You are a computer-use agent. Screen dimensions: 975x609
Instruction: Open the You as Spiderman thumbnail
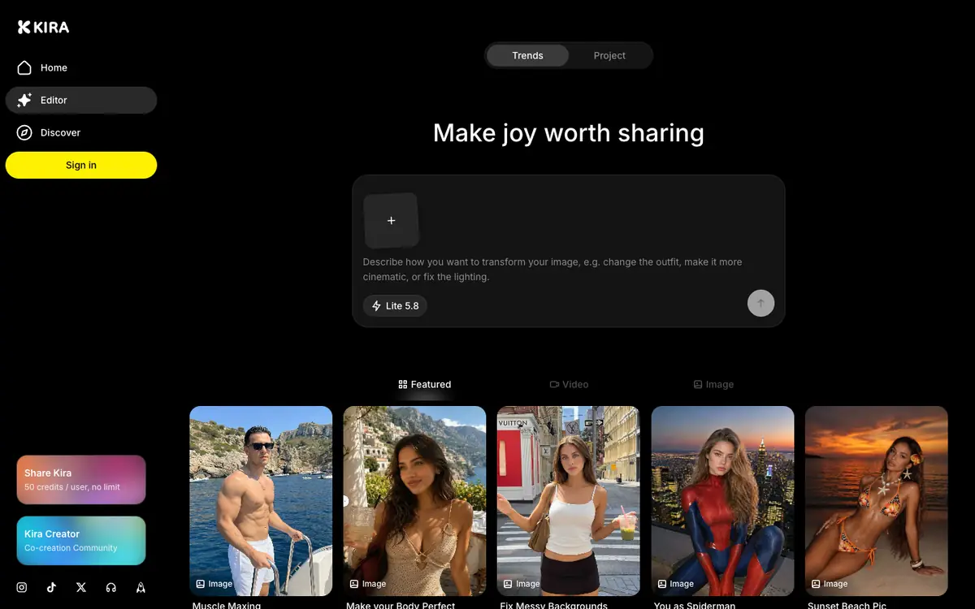[x=722, y=501]
